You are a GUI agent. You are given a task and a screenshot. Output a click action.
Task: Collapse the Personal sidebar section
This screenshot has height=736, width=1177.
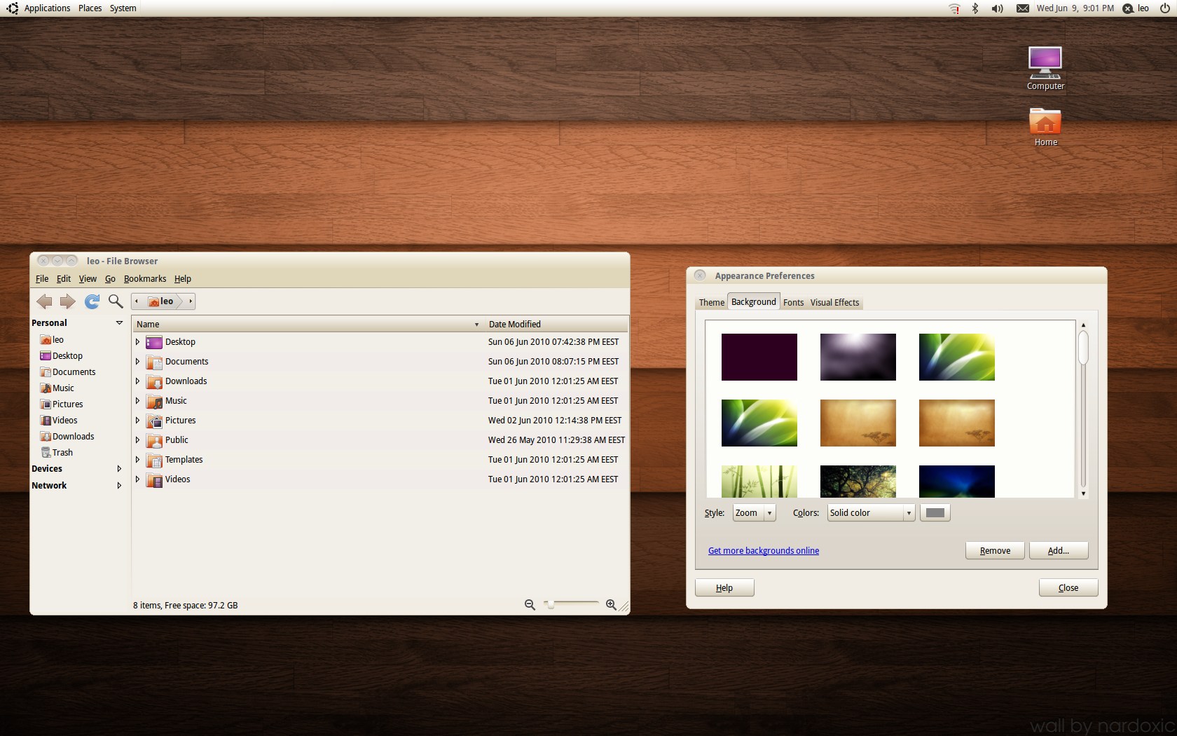click(x=119, y=323)
